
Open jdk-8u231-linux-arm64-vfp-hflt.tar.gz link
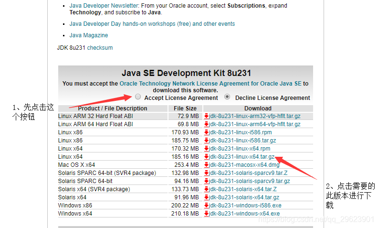tap(254, 124)
